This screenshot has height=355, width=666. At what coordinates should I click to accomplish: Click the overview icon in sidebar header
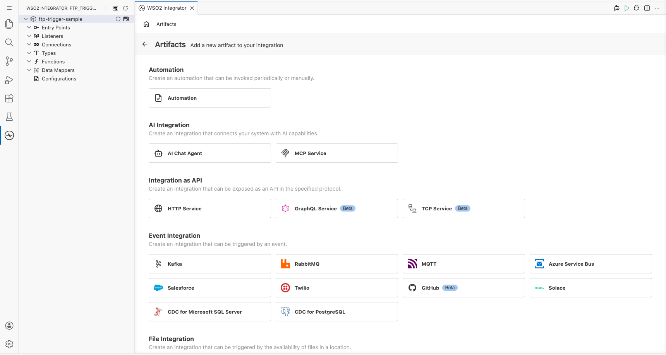pyautogui.click(x=115, y=8)
